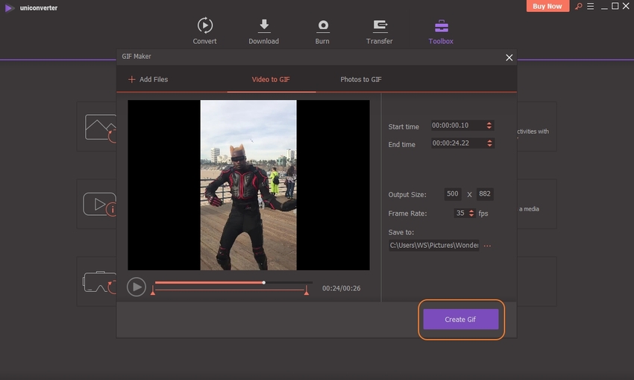
Task: Switch to the Transfer section
Action: tap(380, 25)
